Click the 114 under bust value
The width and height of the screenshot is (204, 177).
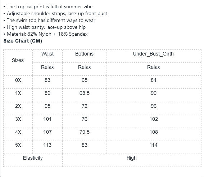pos(154,145)
